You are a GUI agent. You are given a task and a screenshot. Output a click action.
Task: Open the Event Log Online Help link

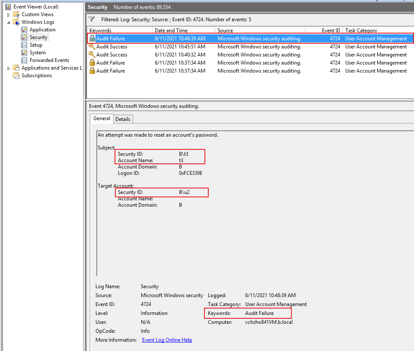pyautogui.click(x=167, y=340)
